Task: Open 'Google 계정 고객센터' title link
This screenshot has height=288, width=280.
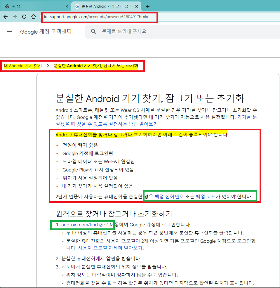Action: [x=46, y=32]
